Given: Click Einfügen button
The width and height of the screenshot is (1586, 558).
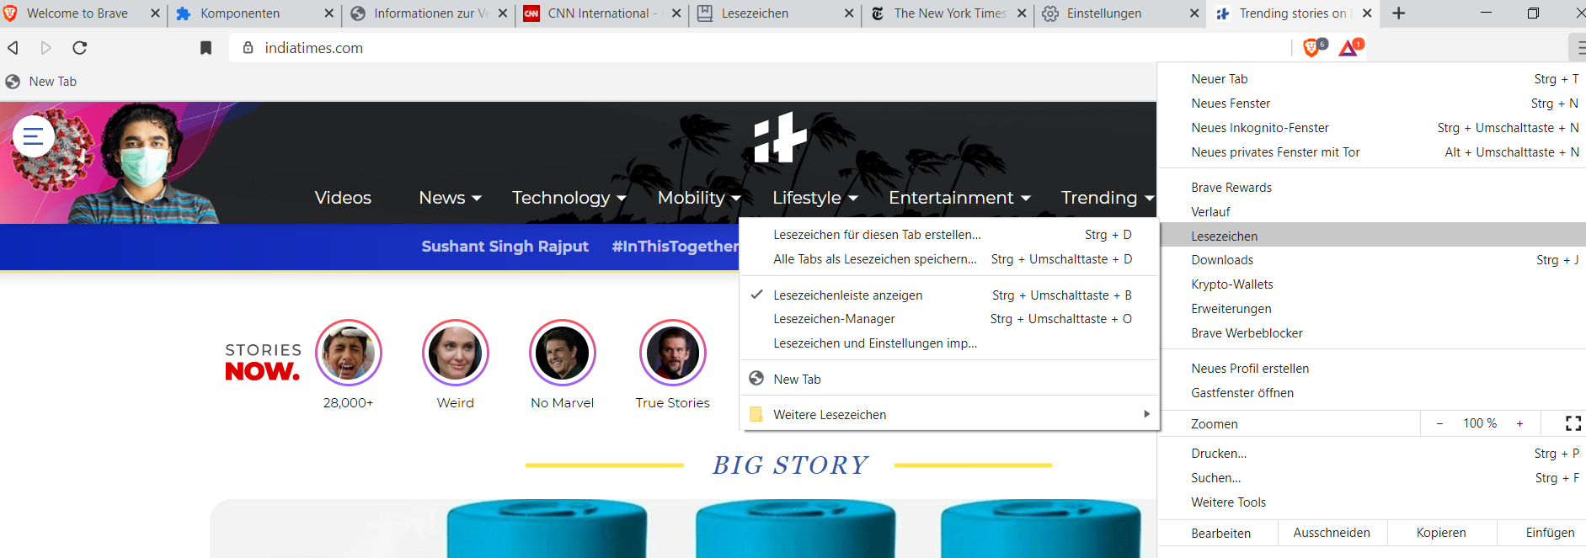Looking at the screenshot, I should click(1543, 533).
